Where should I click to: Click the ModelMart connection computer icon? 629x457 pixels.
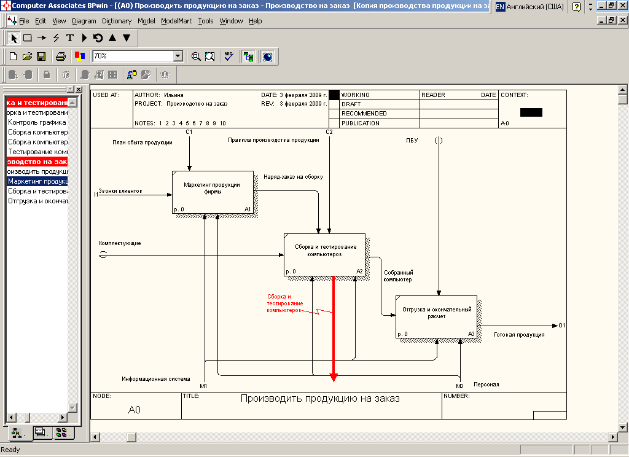click(x=131, y=74)
